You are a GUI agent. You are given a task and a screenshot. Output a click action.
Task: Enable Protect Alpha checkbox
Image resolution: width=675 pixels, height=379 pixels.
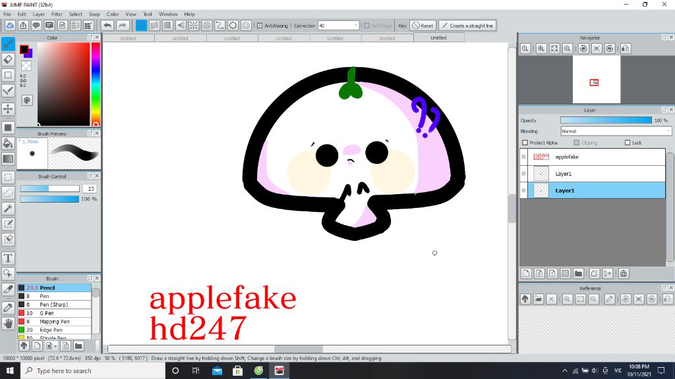click(525, 143)
